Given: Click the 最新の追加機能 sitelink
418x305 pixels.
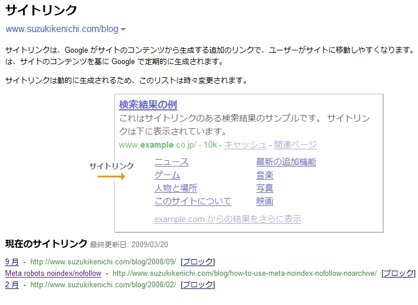Looking at the screenshot, I should pos(286,162).
